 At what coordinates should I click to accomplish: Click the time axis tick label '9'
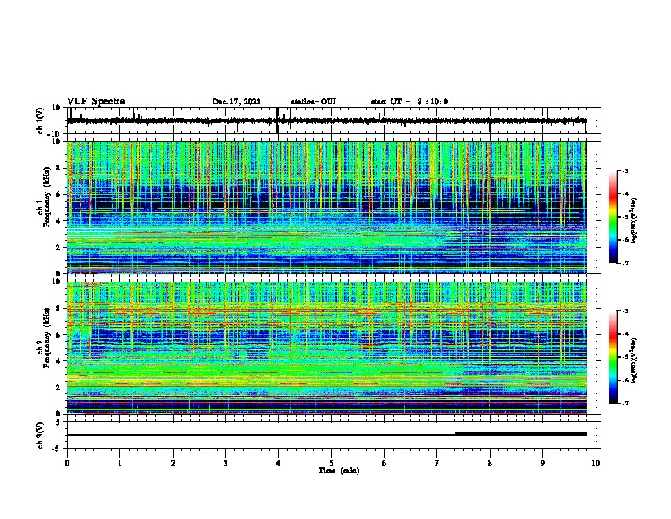(x=542, y=463)
